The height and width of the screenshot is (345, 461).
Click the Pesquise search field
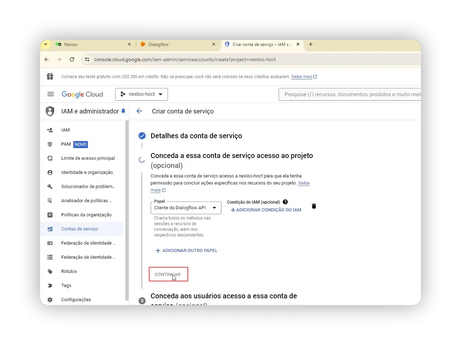(350, 94)
